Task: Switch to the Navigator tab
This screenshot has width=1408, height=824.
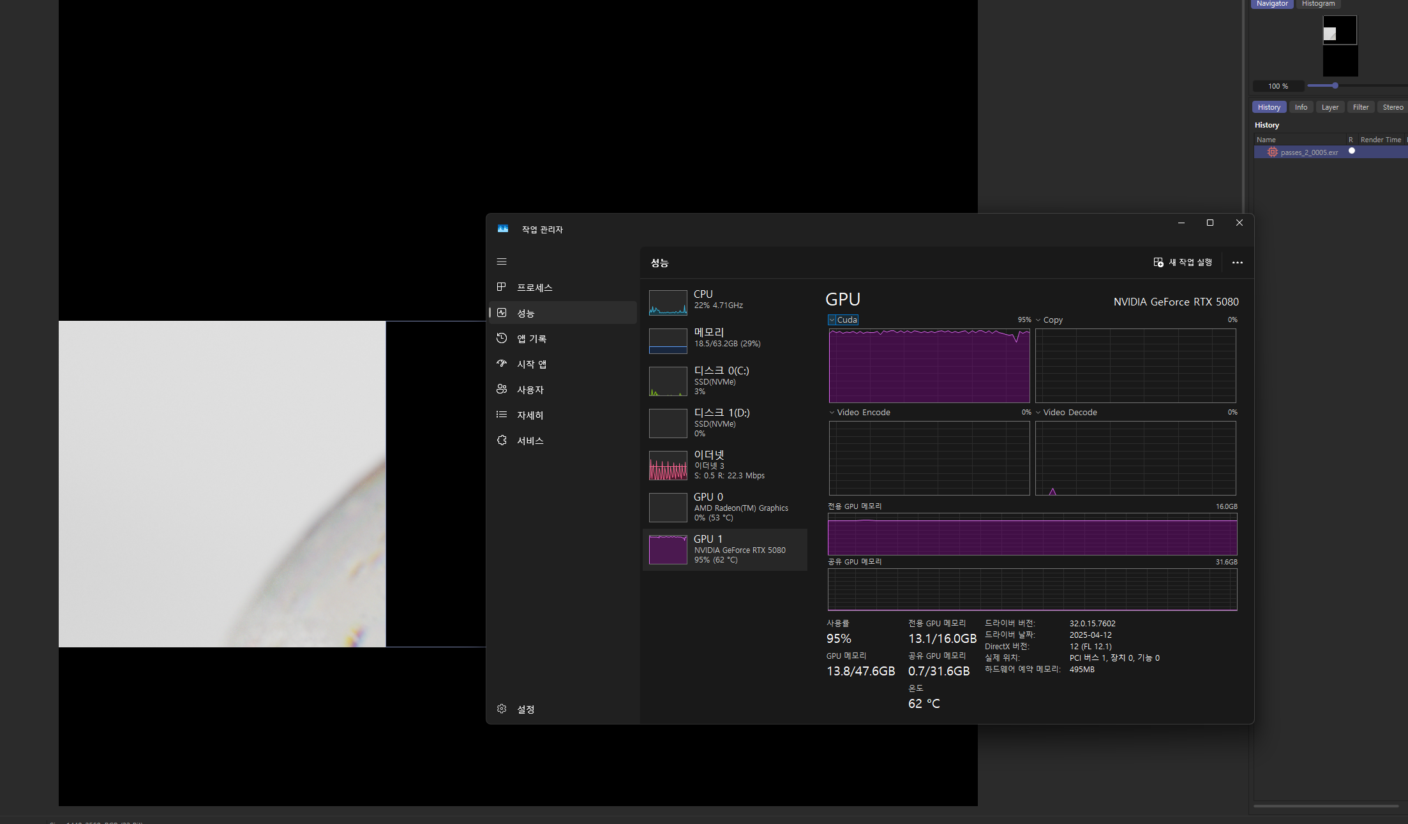Action: click(x=1272, y=4)
